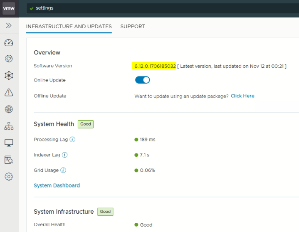
Task: Click the 'Click Here' offline update link
Action: 242,96
